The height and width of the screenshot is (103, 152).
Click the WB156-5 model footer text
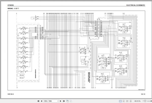click(11, 94)
